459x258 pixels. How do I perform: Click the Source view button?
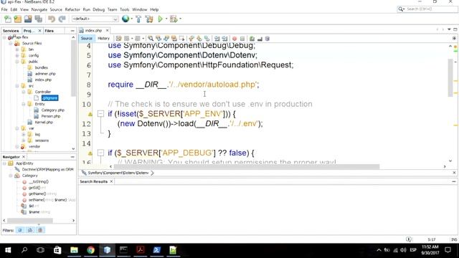(x=86, y=38)
